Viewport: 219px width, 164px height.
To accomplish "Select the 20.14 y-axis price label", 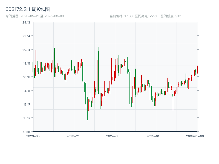I will [x=26, y=50].
